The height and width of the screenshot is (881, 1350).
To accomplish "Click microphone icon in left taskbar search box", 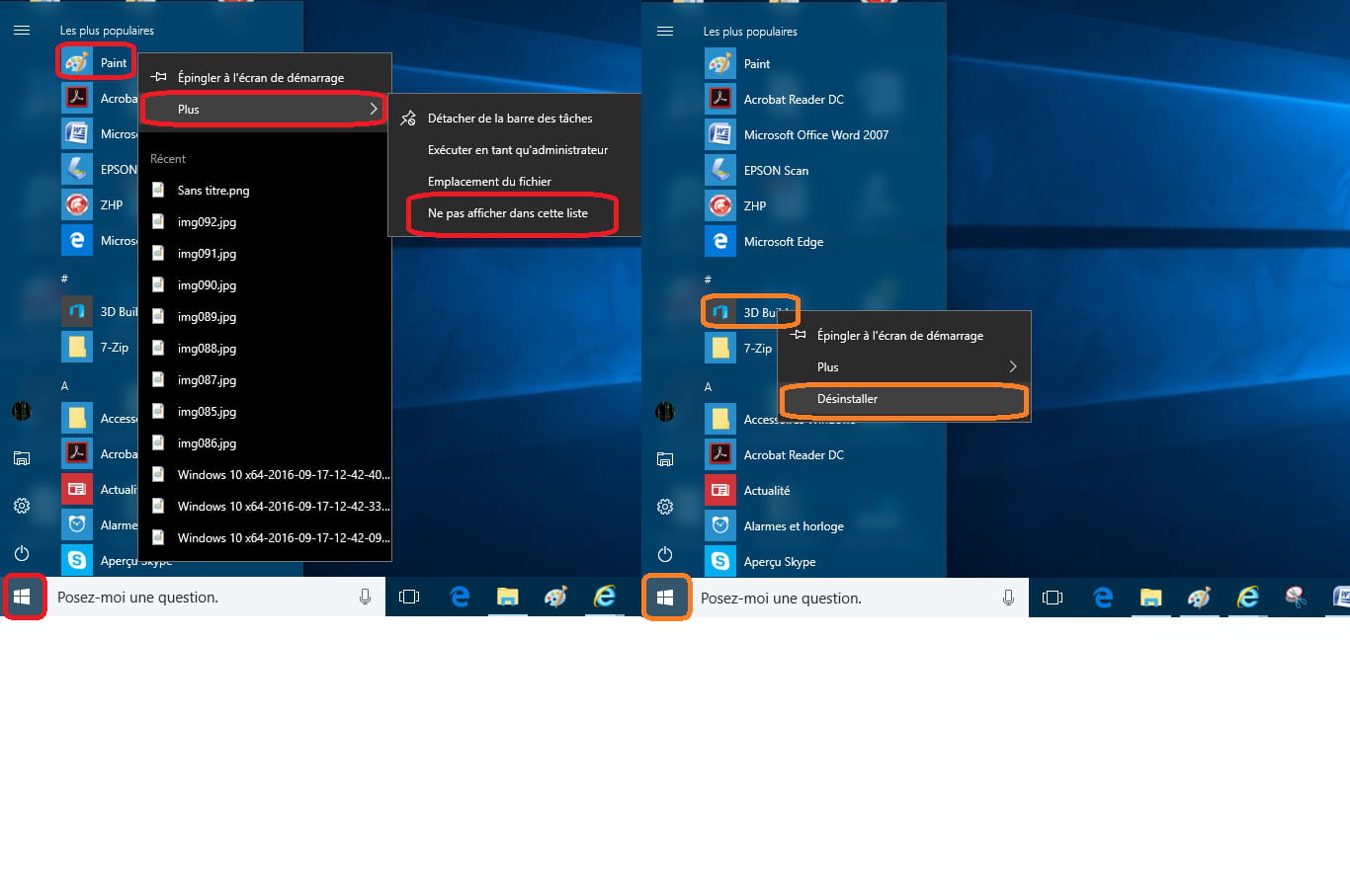I will click(366, 597).
